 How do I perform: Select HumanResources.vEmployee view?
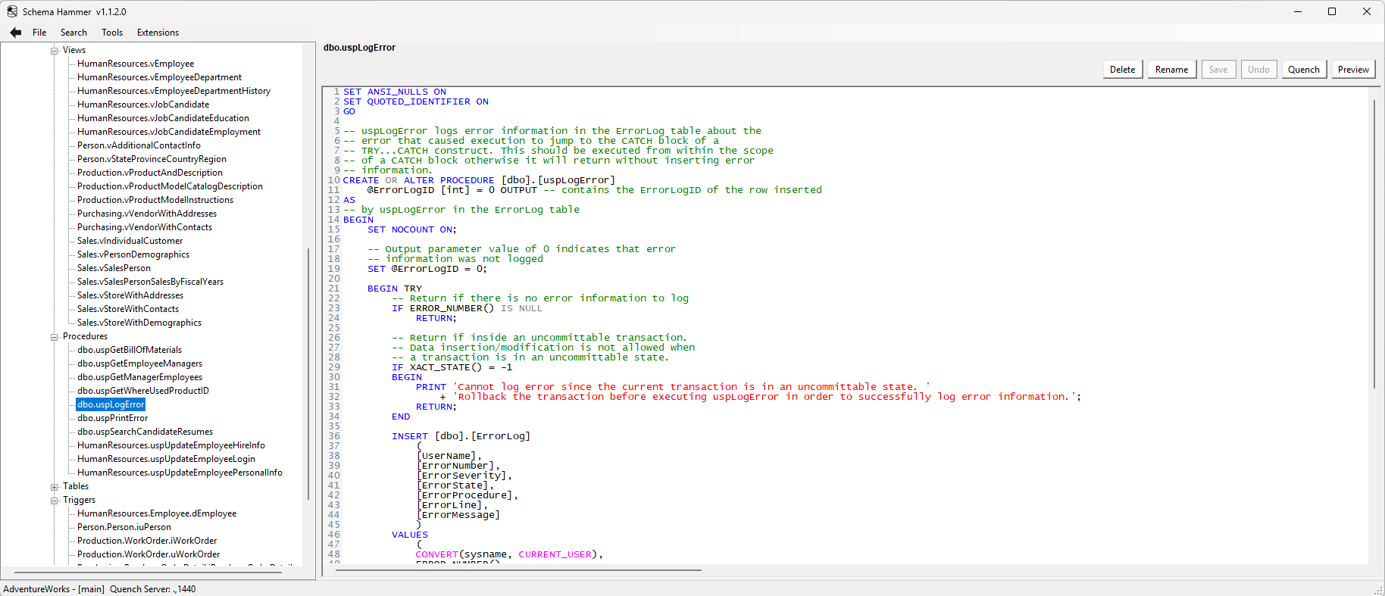click(136, 64)
